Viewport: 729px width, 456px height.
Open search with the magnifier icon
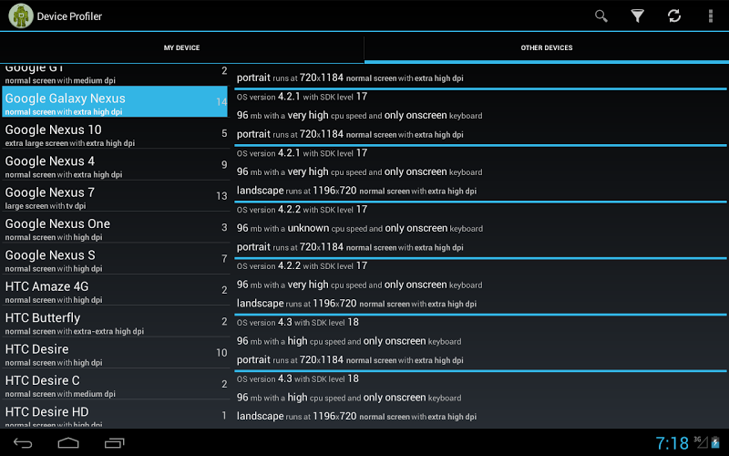(x=601, y=16)
